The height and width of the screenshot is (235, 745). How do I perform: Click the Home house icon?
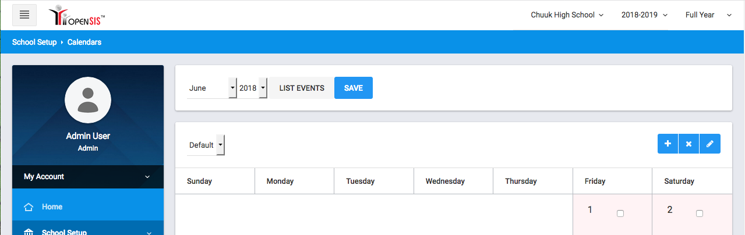29,207
